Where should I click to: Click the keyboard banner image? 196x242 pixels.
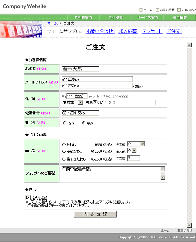click(x=21, y=29)
